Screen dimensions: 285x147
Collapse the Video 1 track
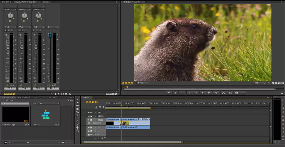tap(96, 120)
